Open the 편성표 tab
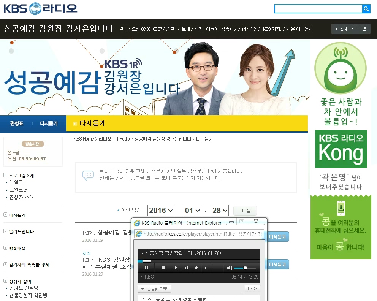Screen dimensions: 377x301 16,124
